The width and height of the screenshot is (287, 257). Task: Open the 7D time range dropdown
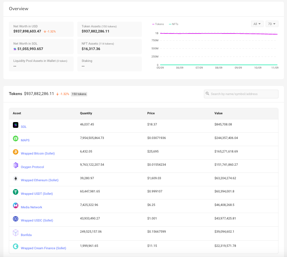tap(272, 24)
